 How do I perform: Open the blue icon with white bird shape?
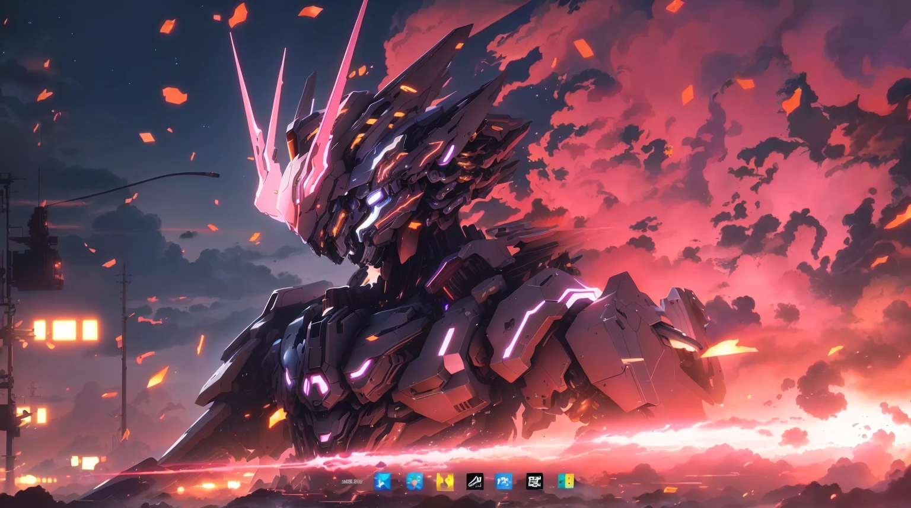click(383, 481)
